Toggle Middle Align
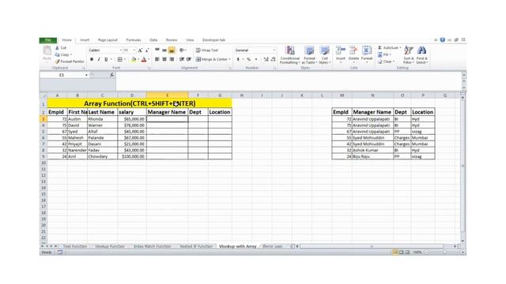The image size is (506, 284). [164, 50]
